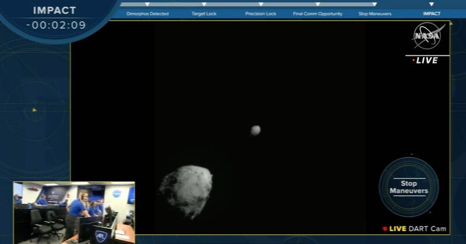Viewport: 466px width, 244px height.
Task: Click the NASA wall logo in control room video
Action: 116,193
